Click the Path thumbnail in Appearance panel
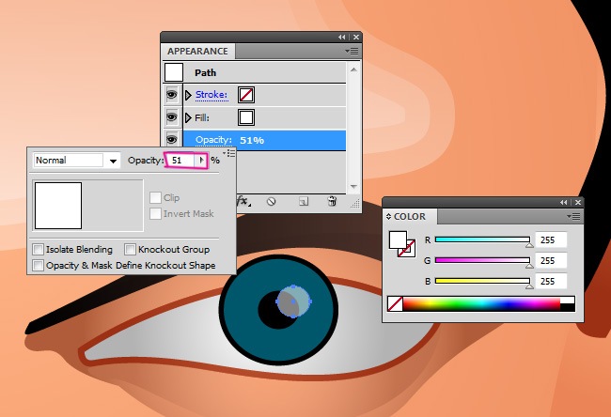Image resolution: width=611 pixels, height=417 pixels. coord(174,72)
